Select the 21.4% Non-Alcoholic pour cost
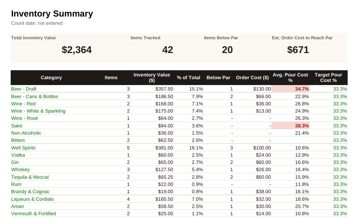The width and height of the screenshot is (358, 219). click(302, 133)
